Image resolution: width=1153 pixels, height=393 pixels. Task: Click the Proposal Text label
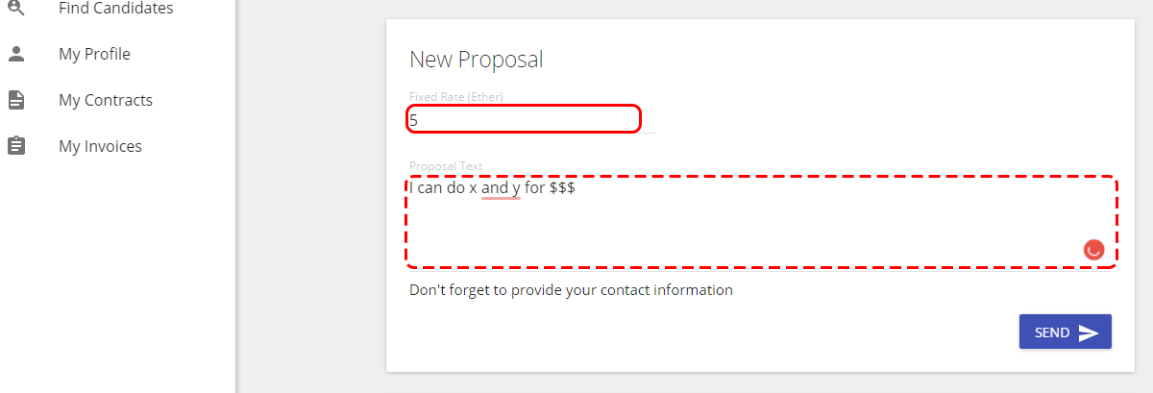pyautogui.click(x=446, y=165)
